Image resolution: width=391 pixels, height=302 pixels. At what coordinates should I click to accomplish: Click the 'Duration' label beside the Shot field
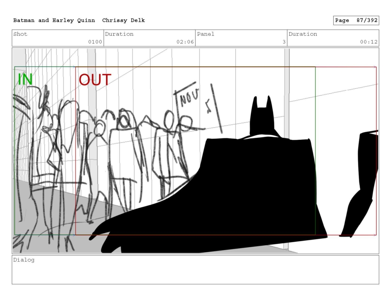click(x=119, y=34)
